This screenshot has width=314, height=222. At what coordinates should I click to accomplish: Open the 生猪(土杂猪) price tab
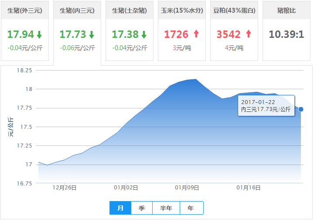[129, 10]
